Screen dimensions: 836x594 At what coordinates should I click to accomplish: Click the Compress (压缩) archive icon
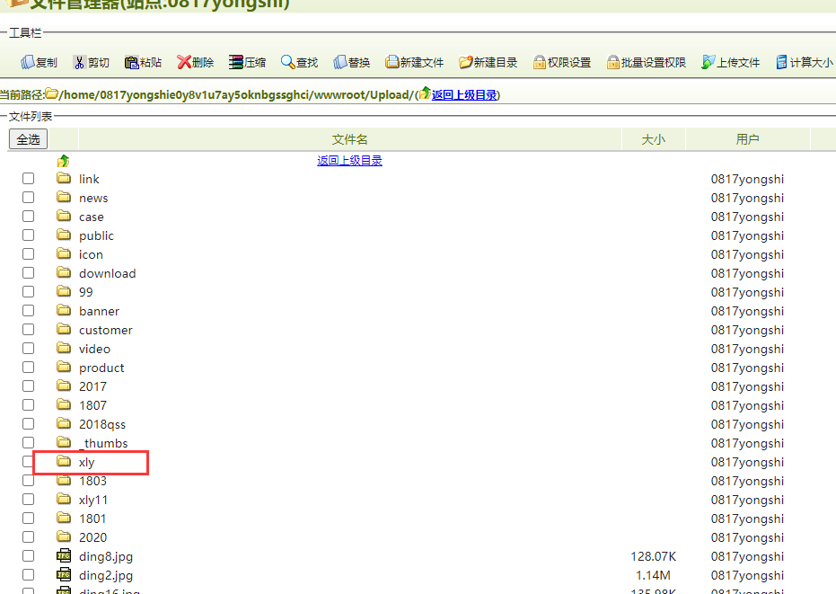[x=236, y=62]
